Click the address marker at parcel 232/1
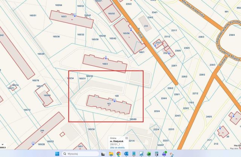This screenshot has width=241, height=157. click(155, 45)
